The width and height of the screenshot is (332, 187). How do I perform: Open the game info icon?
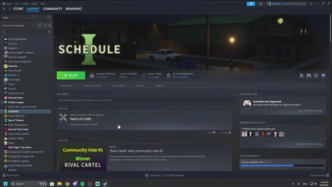(x=316, y=75)
